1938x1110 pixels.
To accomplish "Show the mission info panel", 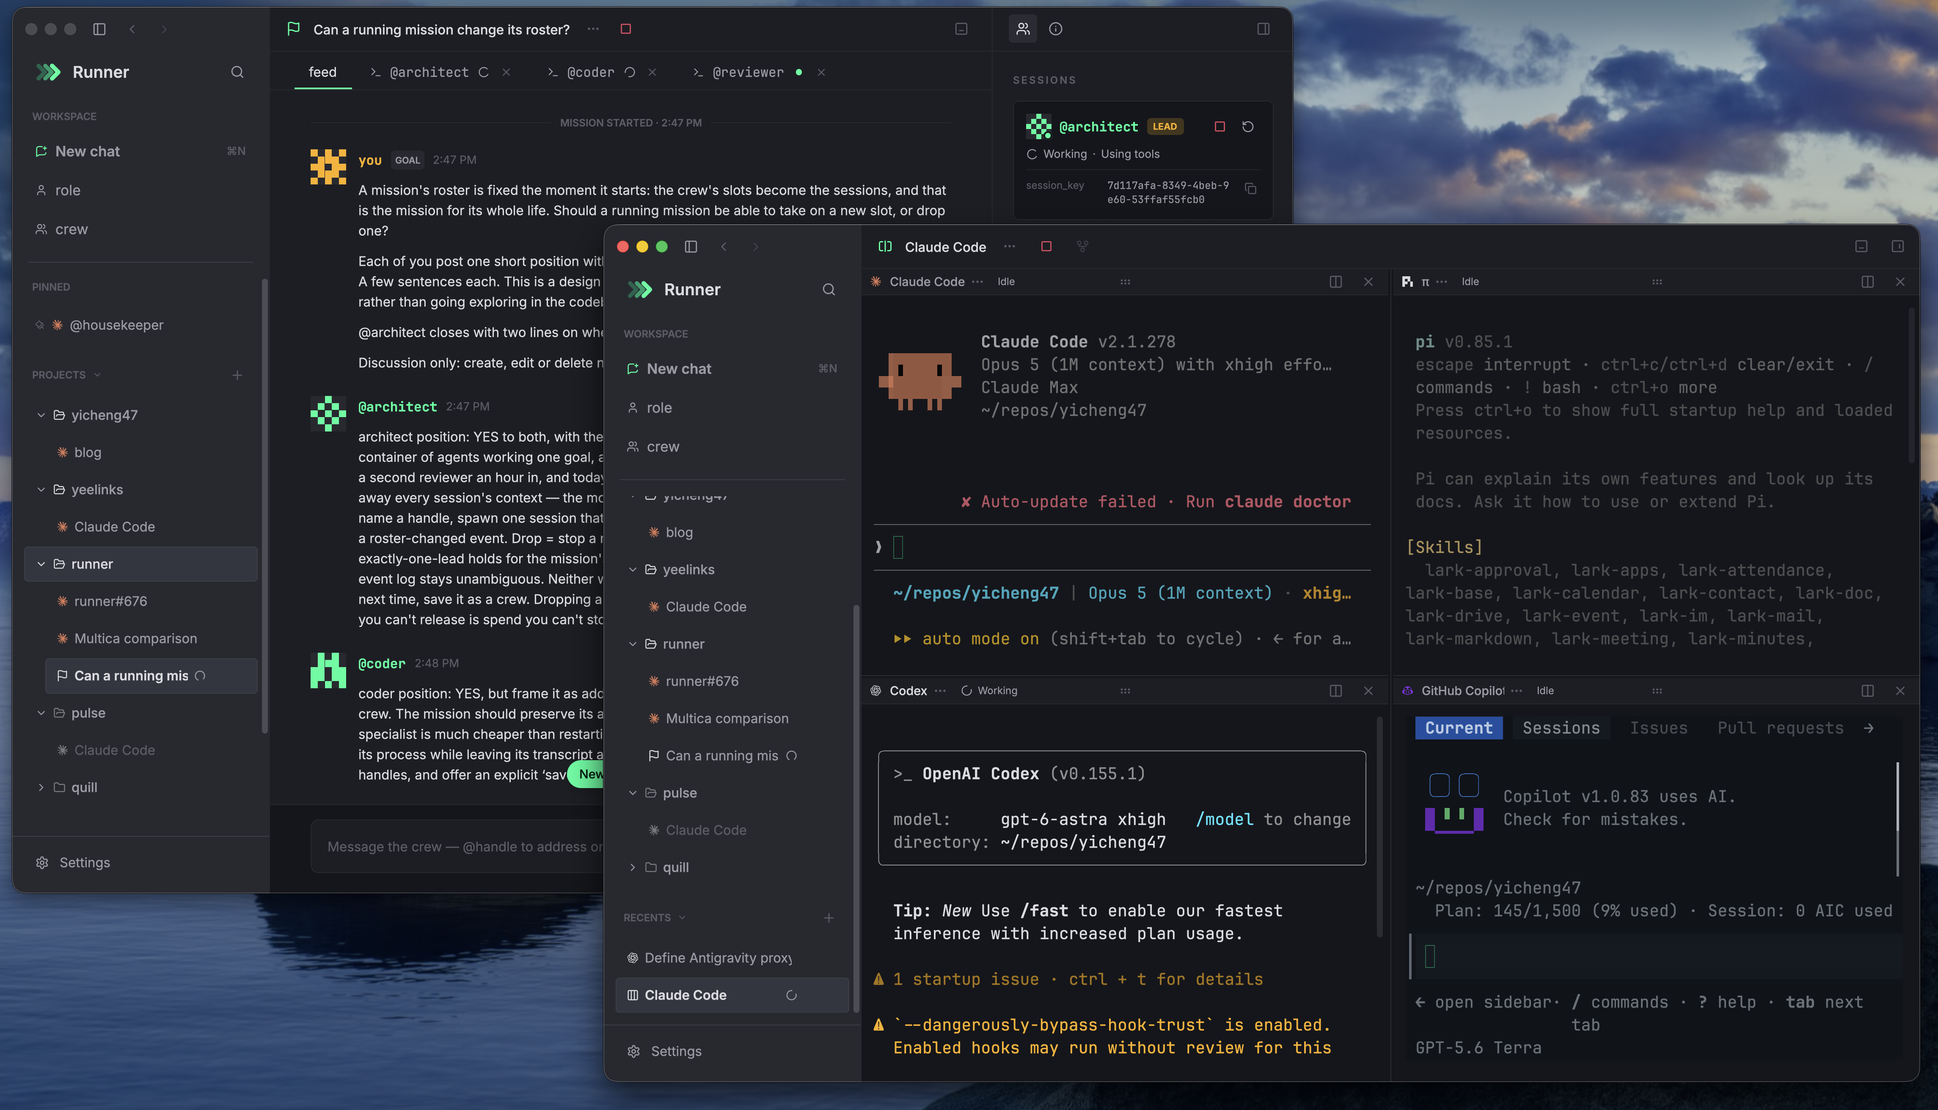I will coord(1056,29).
